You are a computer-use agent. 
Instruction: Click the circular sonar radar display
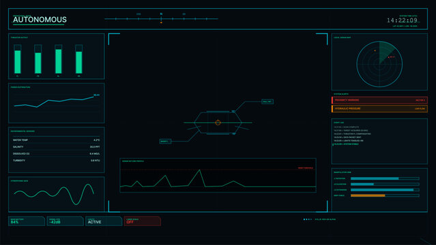tap(379, 64)
